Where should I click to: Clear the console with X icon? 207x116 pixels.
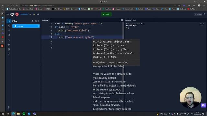[x=203, y=24]
